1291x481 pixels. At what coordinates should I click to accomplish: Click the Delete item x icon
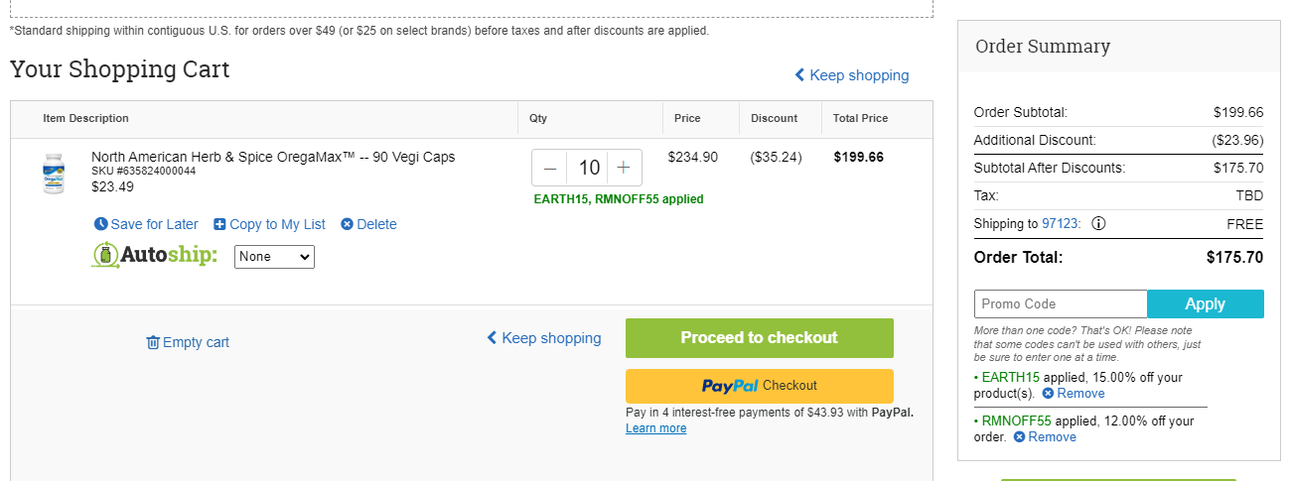[347, 224]
